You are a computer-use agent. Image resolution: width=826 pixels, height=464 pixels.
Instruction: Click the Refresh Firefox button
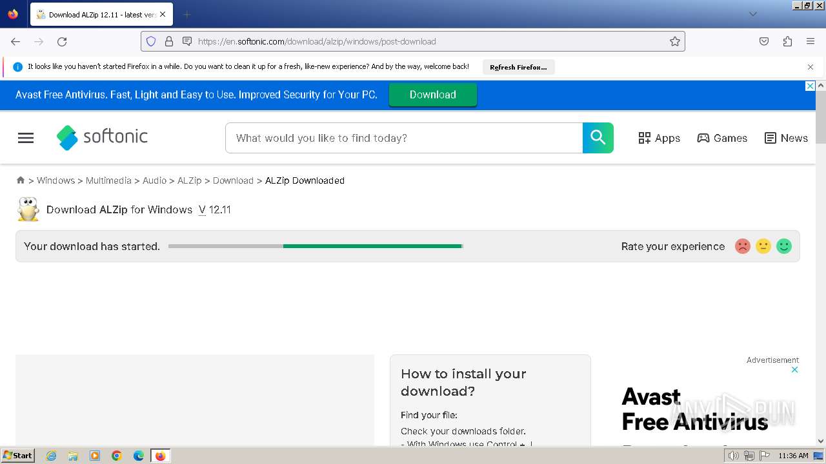tap(518, 67)
